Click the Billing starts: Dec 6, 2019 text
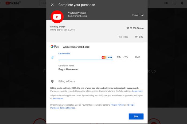This screenshot has width=187, height=124. point(63,30)
